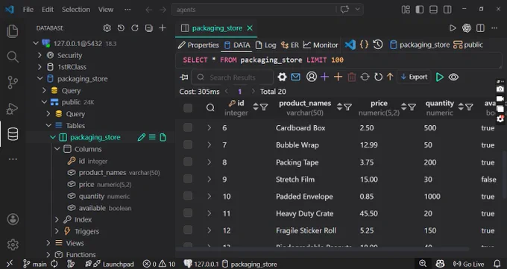
Task: Open the Edit menu
Action: coord(48,10)
